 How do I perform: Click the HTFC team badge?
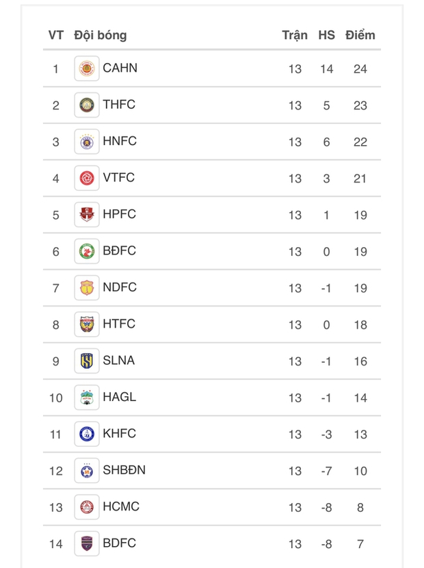pyautogui.click(x=87, y=324)
